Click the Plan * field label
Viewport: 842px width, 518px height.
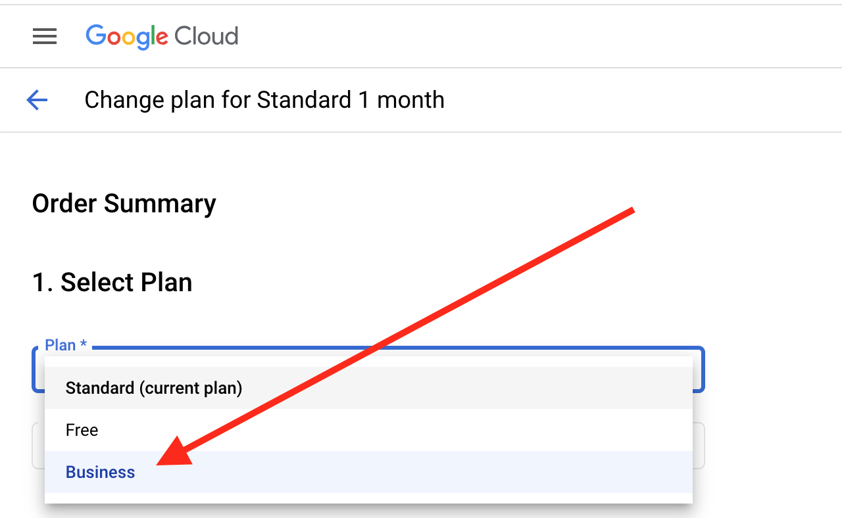pos(65,344)
